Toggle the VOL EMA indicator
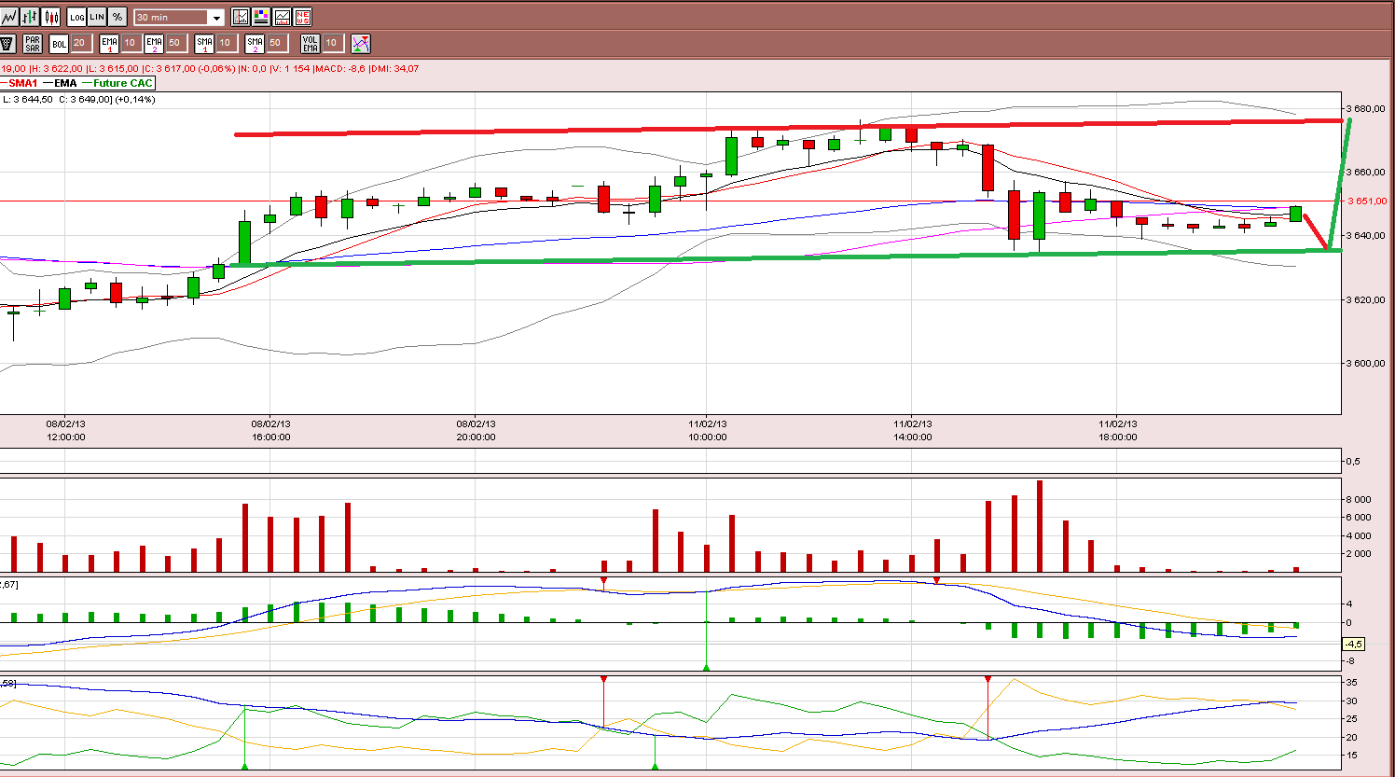The width and height of the screenshot is (1395, 777). pyautogui.click(x=311, y=43)
